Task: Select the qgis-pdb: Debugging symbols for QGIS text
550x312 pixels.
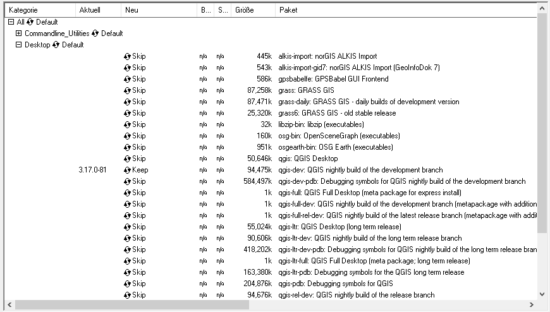Action: tap(336, 284)
